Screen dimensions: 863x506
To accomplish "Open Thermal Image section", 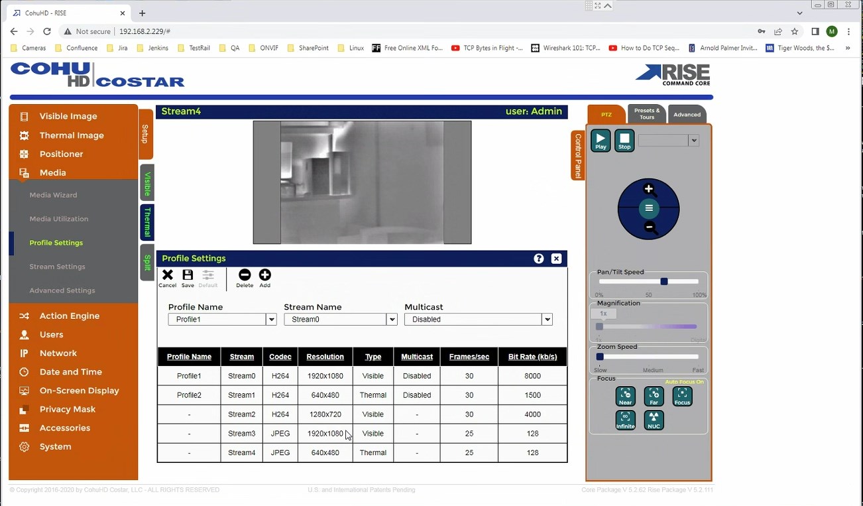I will [x=73, y=135].
